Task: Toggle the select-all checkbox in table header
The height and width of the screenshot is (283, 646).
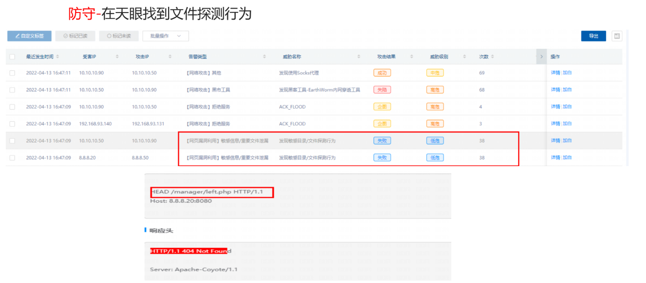Action: pos(13,57)
